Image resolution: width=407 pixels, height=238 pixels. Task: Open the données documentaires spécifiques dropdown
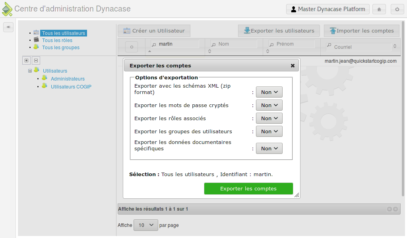(x=269, y=148)
